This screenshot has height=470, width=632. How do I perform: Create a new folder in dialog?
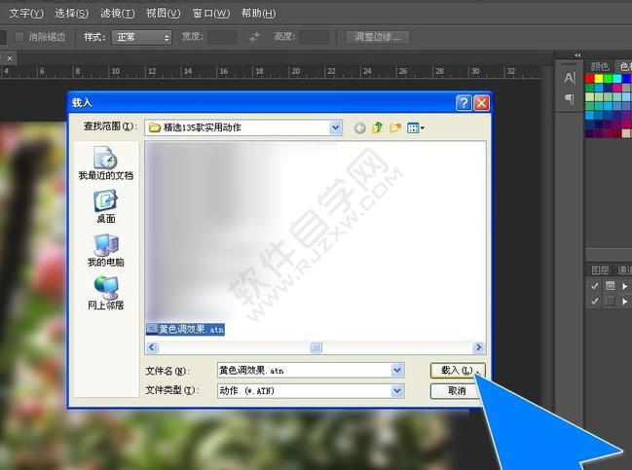pos(395,128)
